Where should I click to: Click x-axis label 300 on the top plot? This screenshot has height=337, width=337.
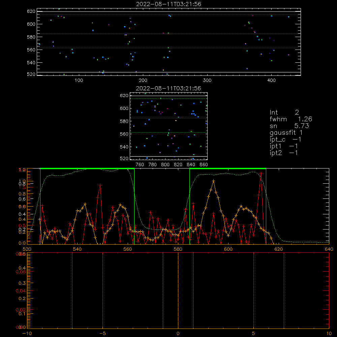tap(207, 81)
